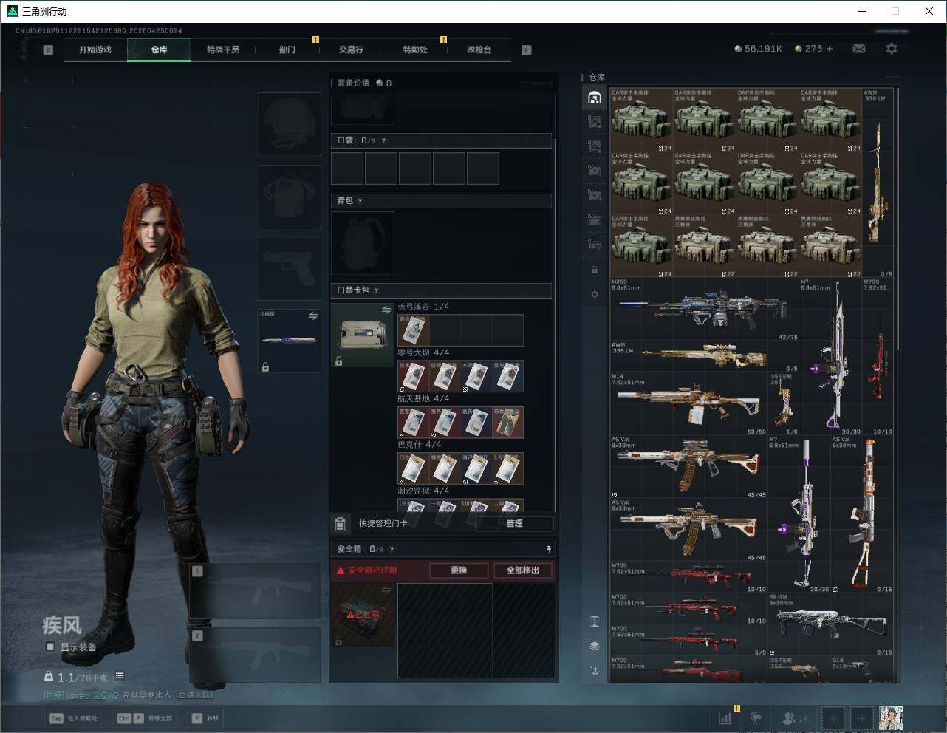Open the stats bar chart icon

click(725, 717)
